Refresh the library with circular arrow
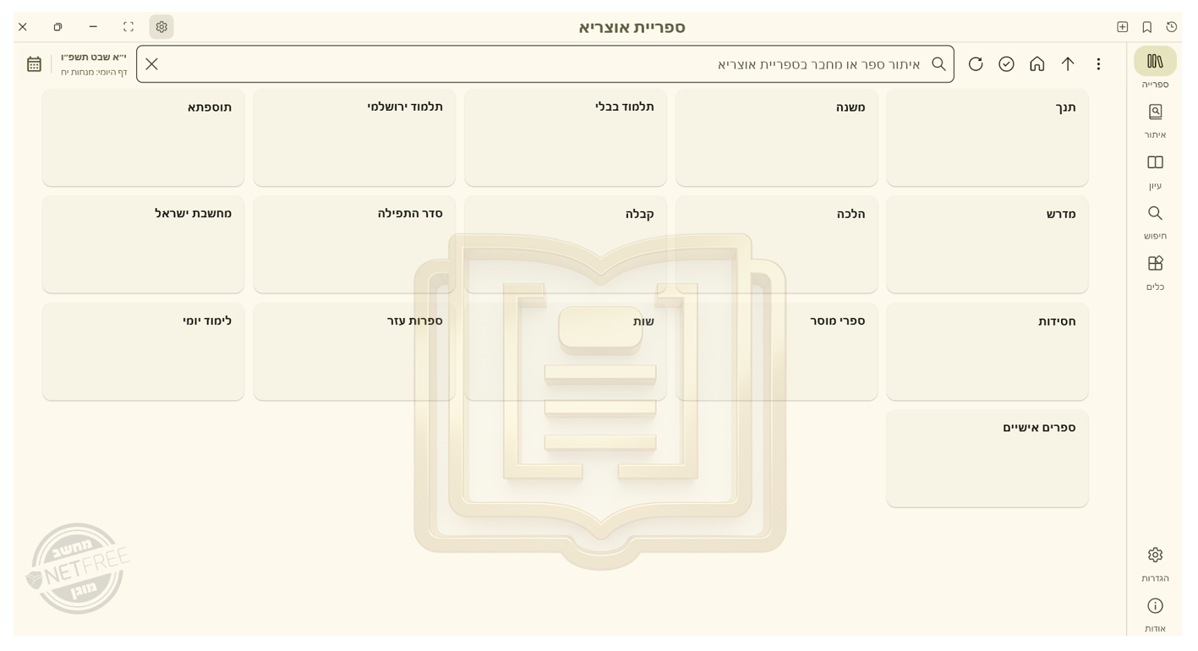 (976, 64)
